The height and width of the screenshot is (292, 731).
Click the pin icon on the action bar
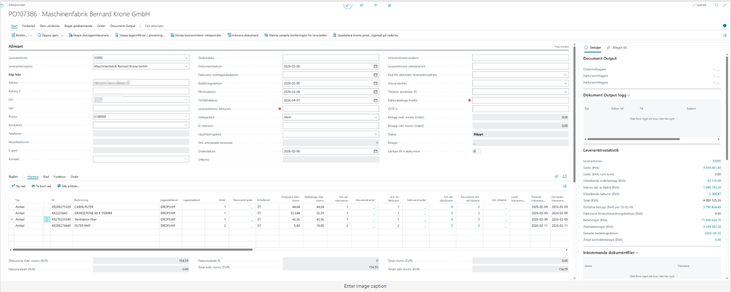725,35
